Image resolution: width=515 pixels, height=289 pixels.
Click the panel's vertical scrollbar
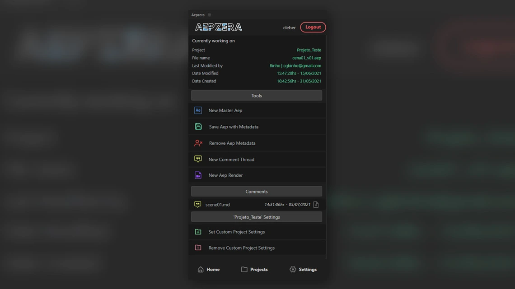coord(326,147)
